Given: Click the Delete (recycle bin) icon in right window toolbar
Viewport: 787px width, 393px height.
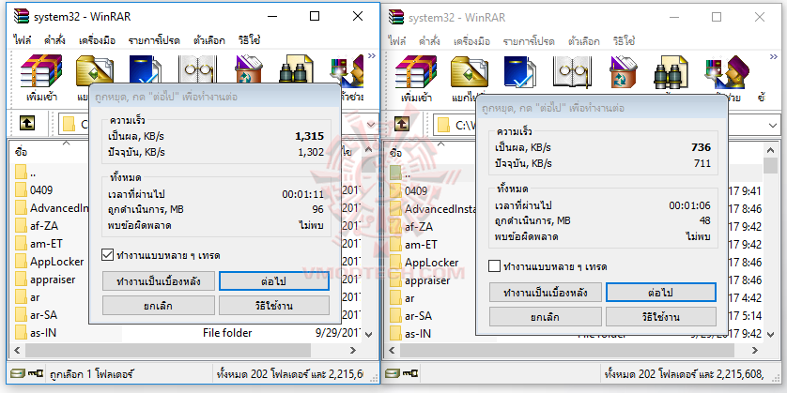Looking at the screenshot, I should [624, 71].
